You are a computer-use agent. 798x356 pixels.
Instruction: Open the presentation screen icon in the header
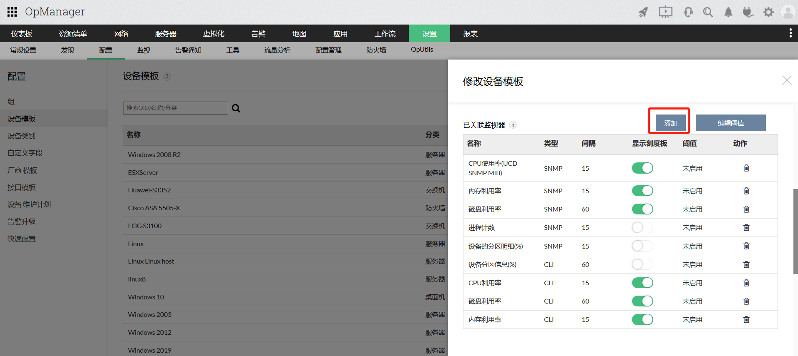[666, 12]
